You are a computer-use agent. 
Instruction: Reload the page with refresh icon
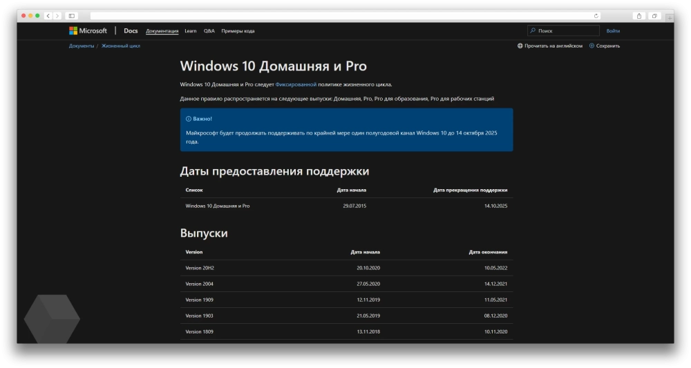(596, 16)
